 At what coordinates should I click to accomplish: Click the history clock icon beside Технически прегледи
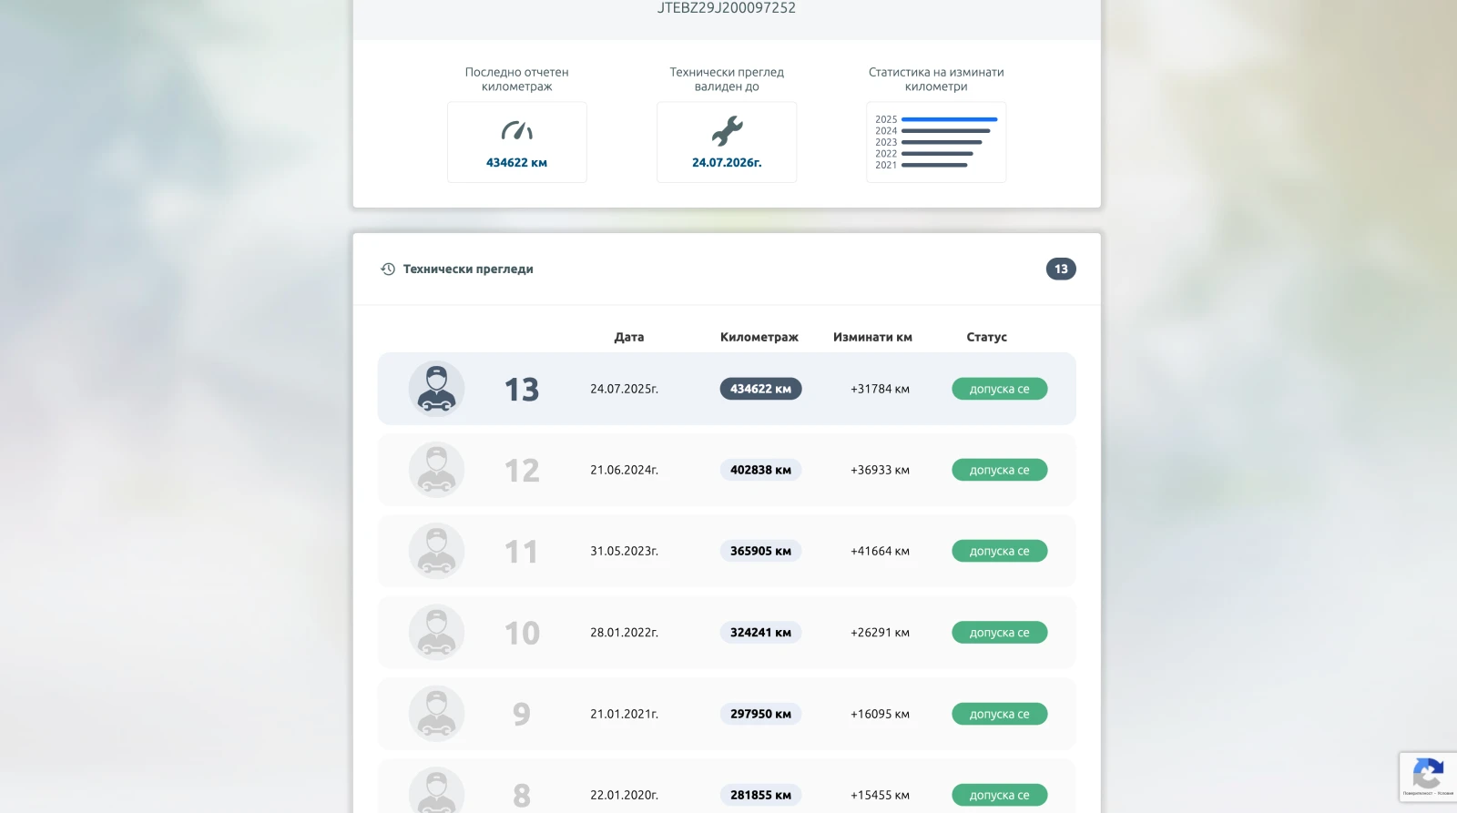click(x=388, y=269)
